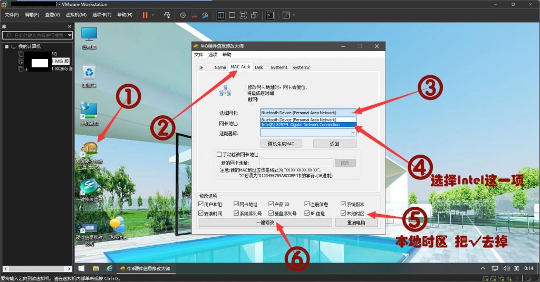The height and width of the screenshot is (282, 540).
Task: Switch to the System2 tab
Action: [301, 67]
